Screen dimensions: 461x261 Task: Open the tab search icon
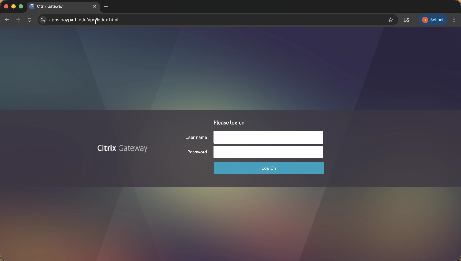pyautogui.click(x=406, y=20)
